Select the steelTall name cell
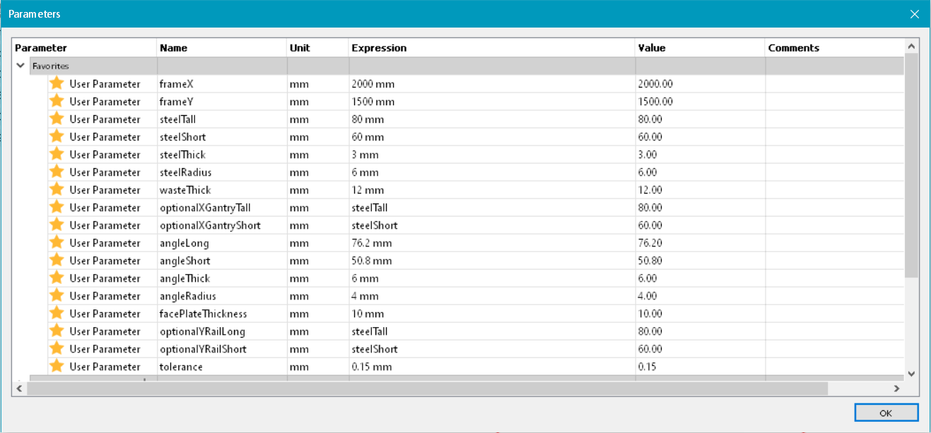 (221, 119)
